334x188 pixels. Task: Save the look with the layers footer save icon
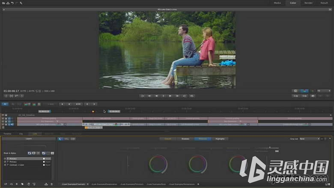(x=46, y=184)
